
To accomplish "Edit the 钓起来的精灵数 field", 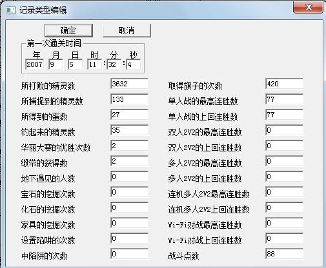I will 130,130.
